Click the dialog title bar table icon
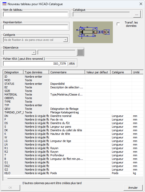The height and width of the screenshot is (192, 145). [x=4, y=4]
